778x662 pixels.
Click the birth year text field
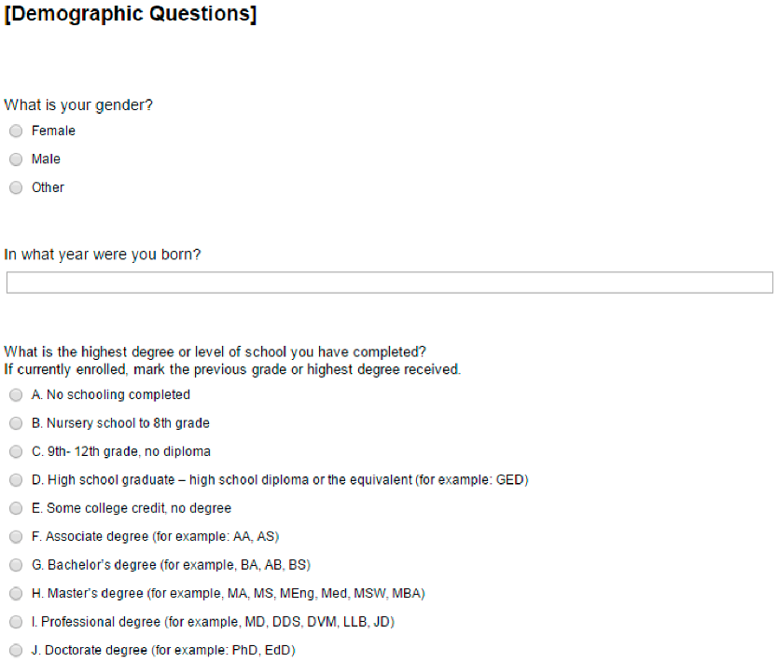point(389,283)
